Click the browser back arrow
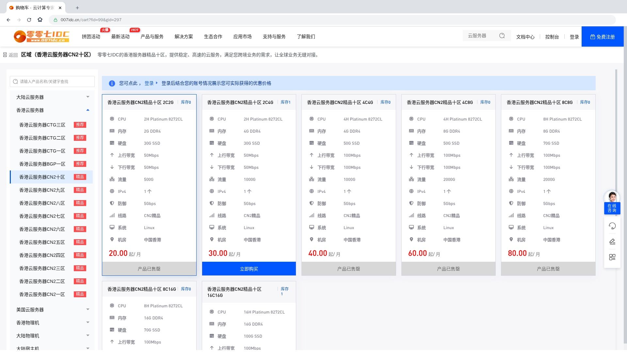 tap(8, 20)
